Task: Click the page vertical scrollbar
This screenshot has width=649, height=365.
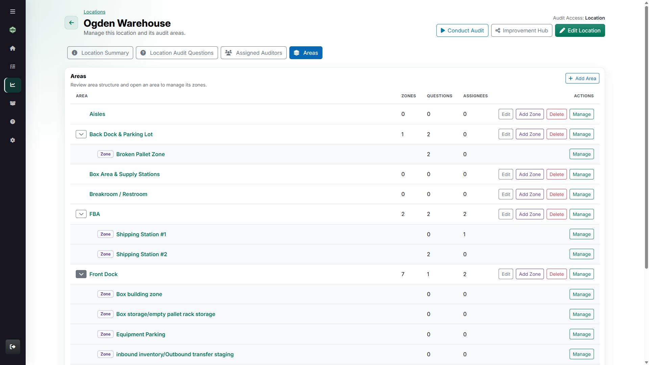Action: [646, 137]
